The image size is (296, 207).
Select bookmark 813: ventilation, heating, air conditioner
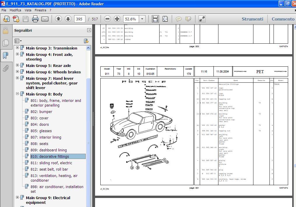point(54,178)
